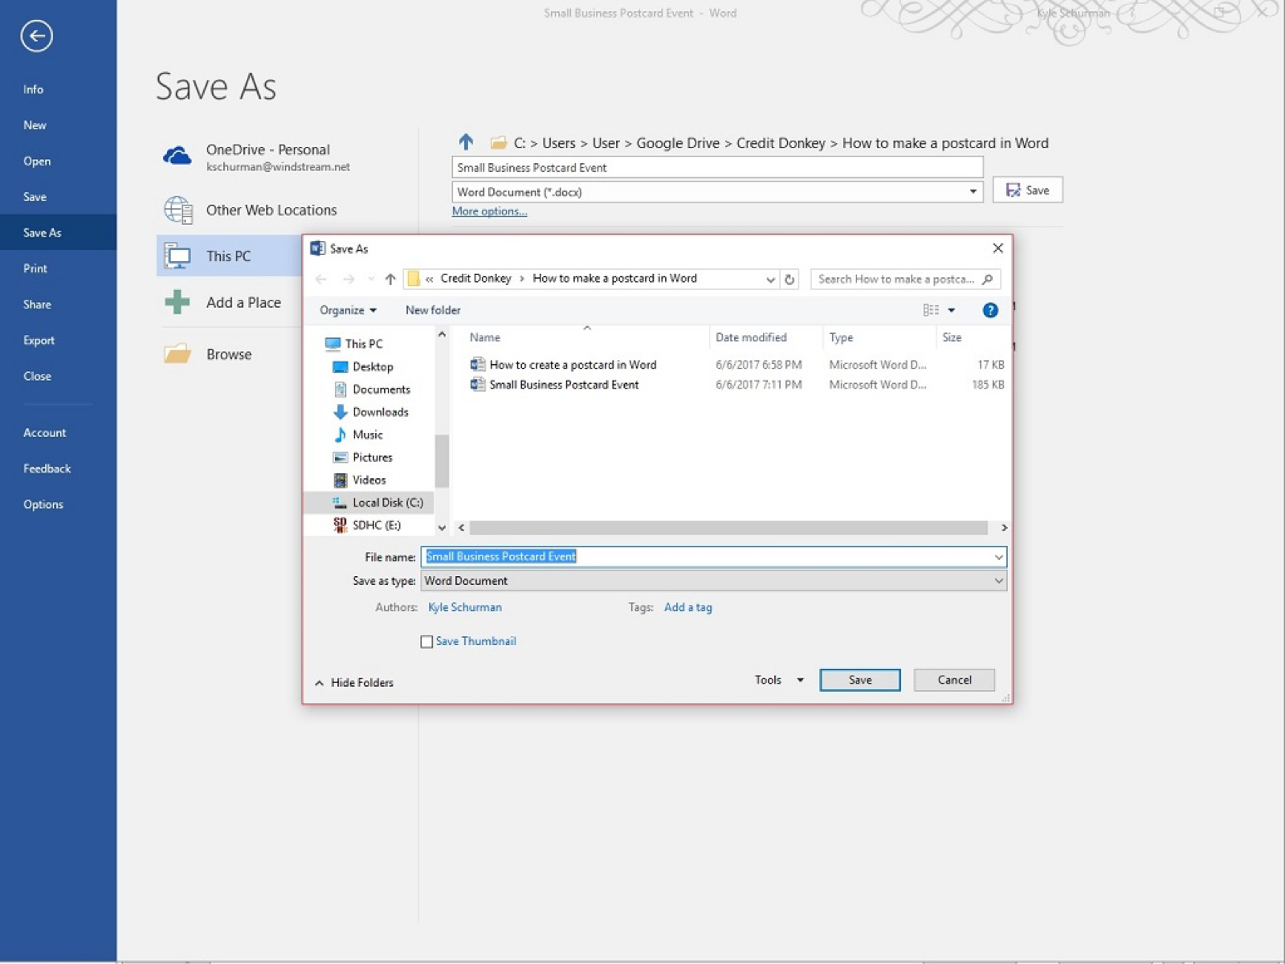Open the Account page

[x=44, y=432]
